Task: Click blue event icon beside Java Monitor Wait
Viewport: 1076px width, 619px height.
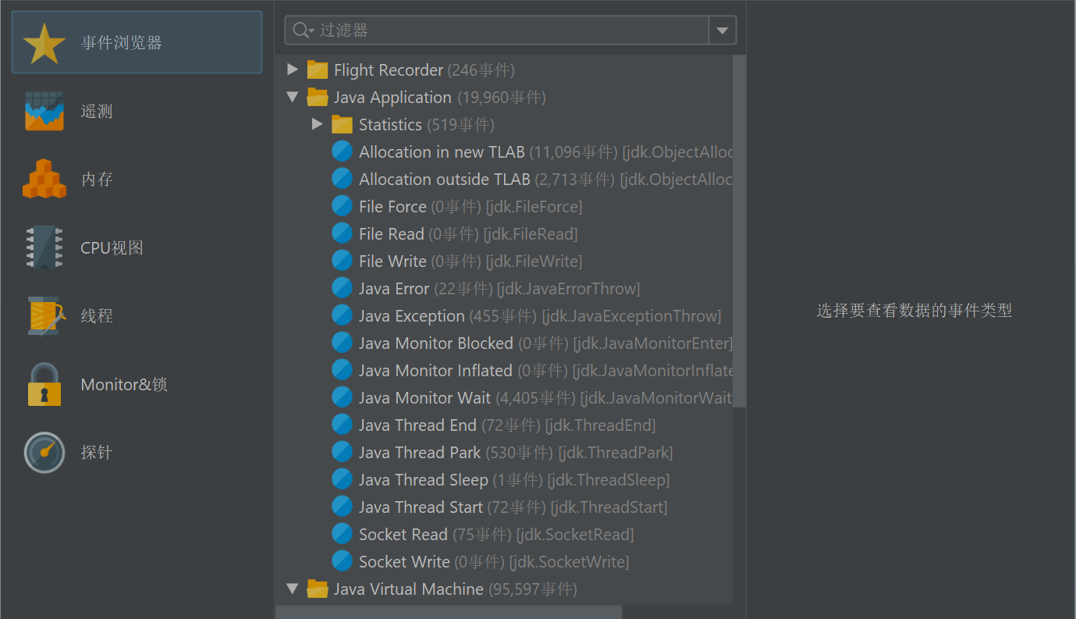Action: [342, 397]
